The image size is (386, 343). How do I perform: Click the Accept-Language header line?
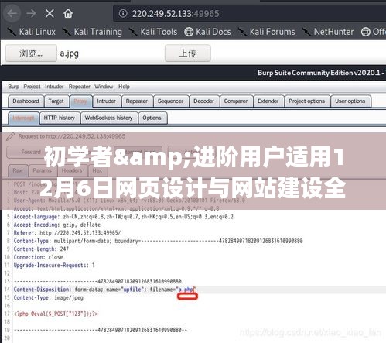point(123,217)
